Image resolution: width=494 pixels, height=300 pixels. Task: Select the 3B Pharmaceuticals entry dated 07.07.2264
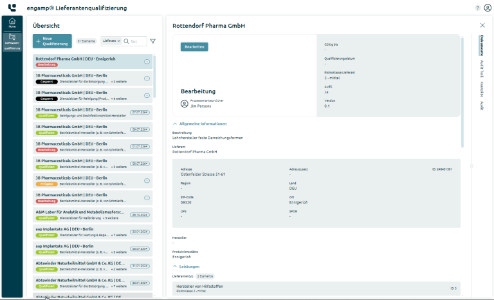pyautogui.click(x=93, y=112)
